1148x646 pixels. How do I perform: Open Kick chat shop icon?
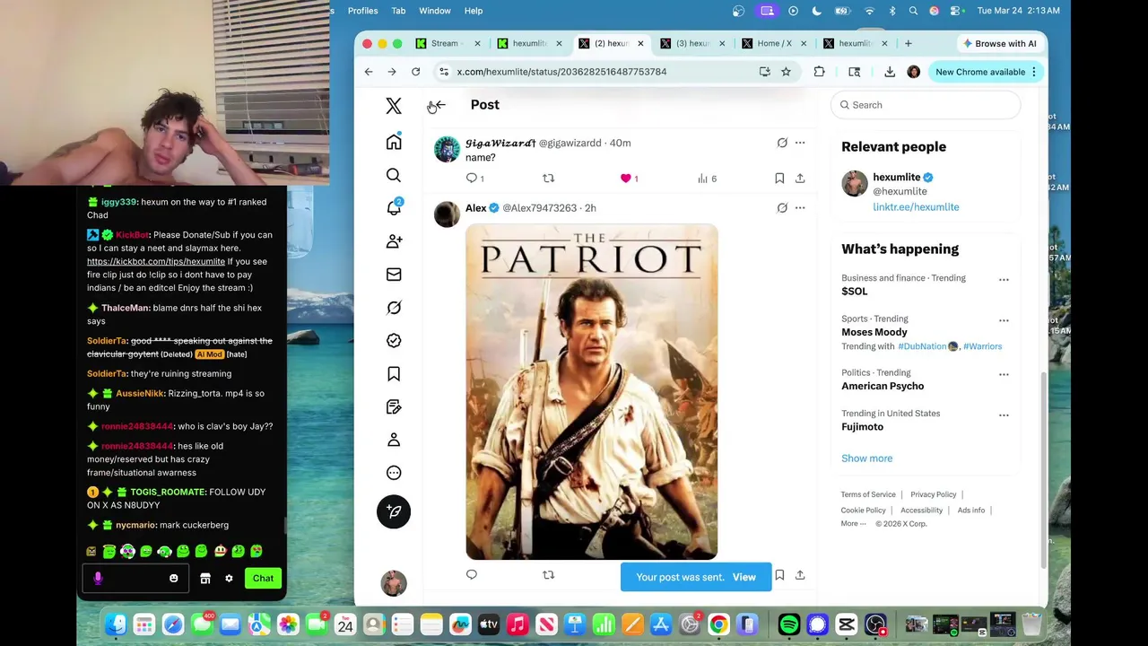click(x=205, y=579)
